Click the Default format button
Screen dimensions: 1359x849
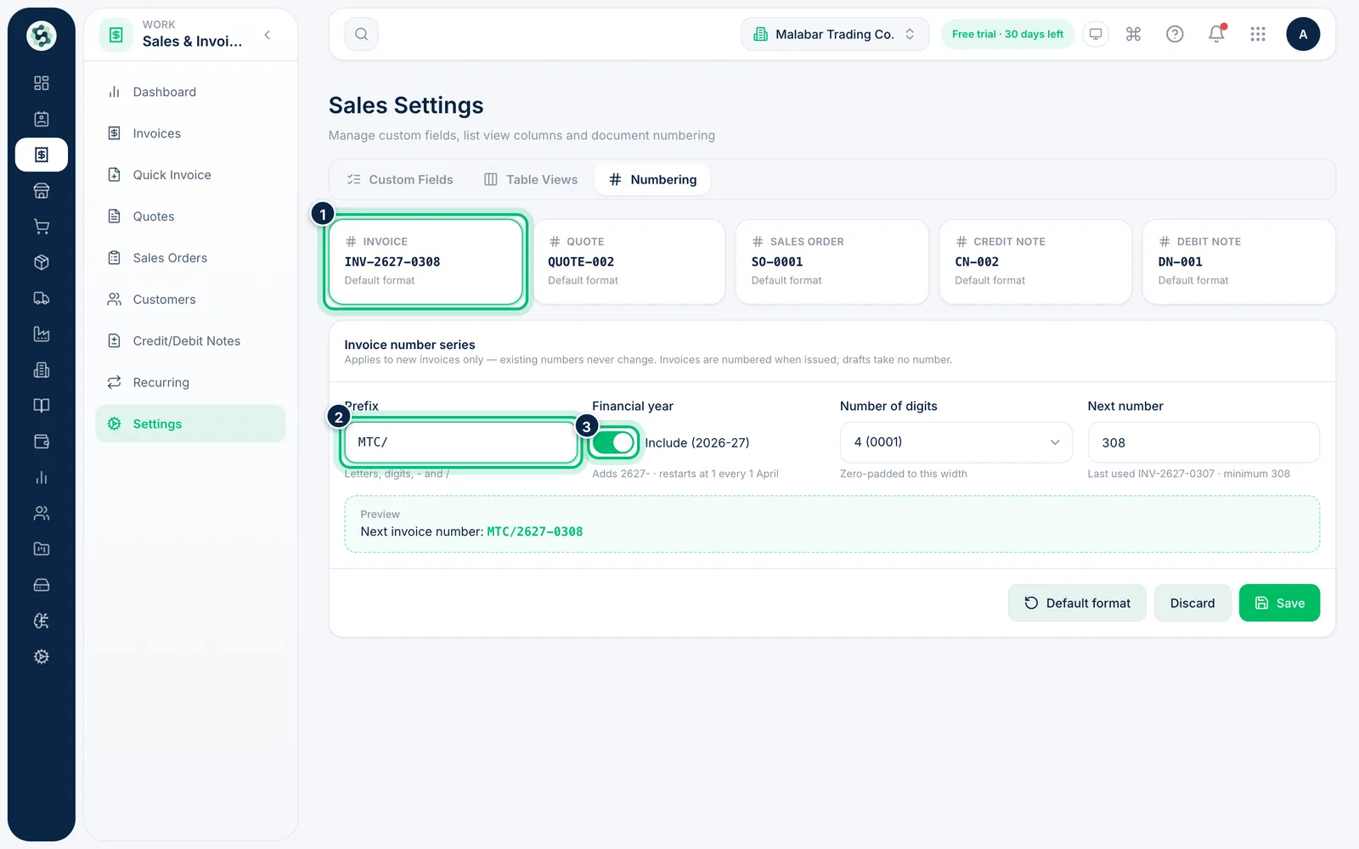tap(1077, 603)
